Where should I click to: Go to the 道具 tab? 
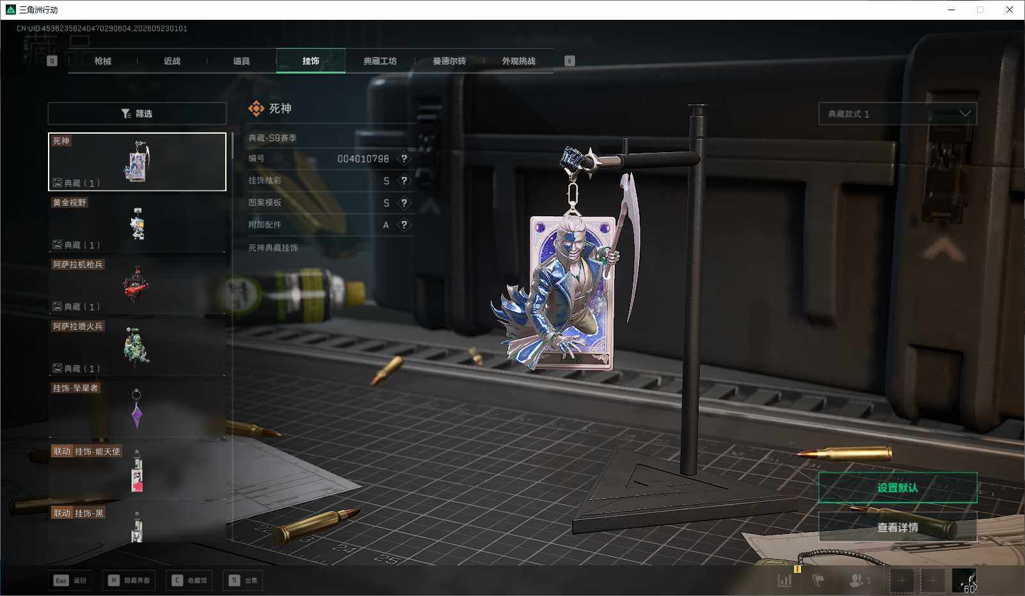tap(241, 61)
